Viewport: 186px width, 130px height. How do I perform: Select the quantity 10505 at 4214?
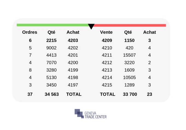click(129, 77)
